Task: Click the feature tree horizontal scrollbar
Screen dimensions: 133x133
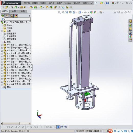Action: point(16,123)
